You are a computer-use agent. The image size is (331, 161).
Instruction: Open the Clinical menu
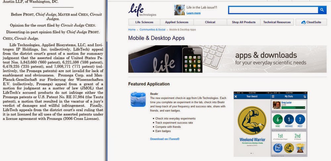coord(210,22)
